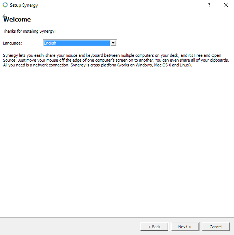Image resolution: width=234 pixels, height=235 pixels.
Task: Click the back arrow beside Welcome
Action: coord(4,16)
